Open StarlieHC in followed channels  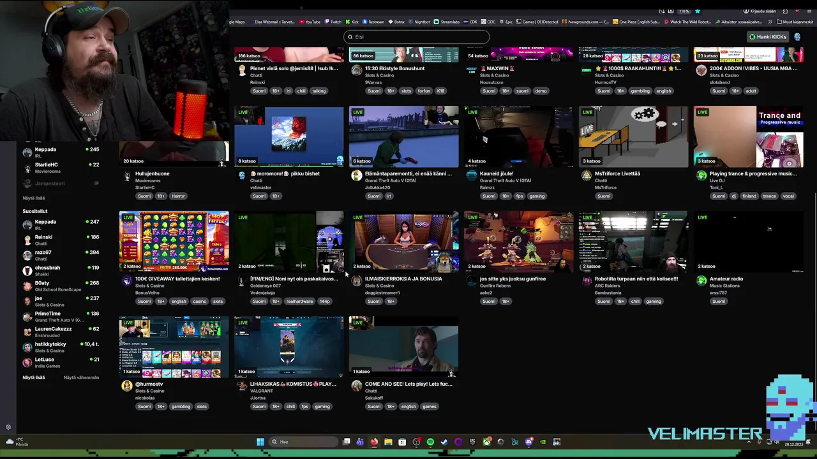click(x=61, y=168)
